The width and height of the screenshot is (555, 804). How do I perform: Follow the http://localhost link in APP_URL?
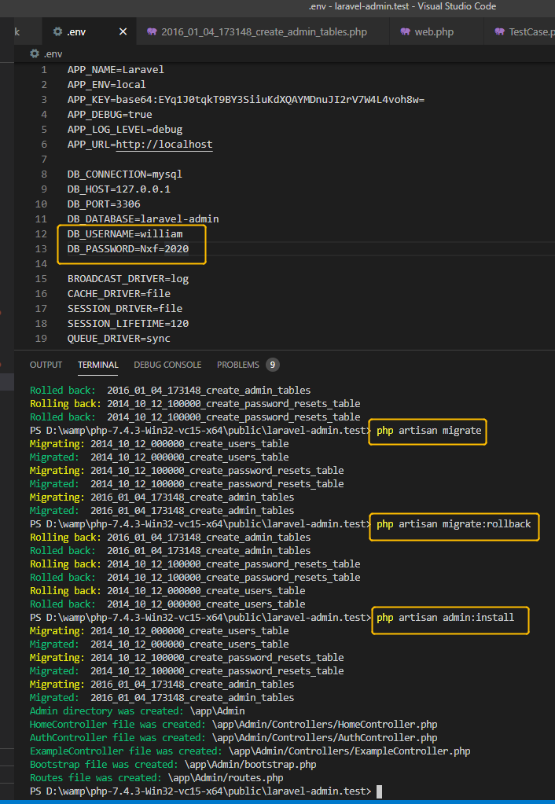(x=164, y=144)
